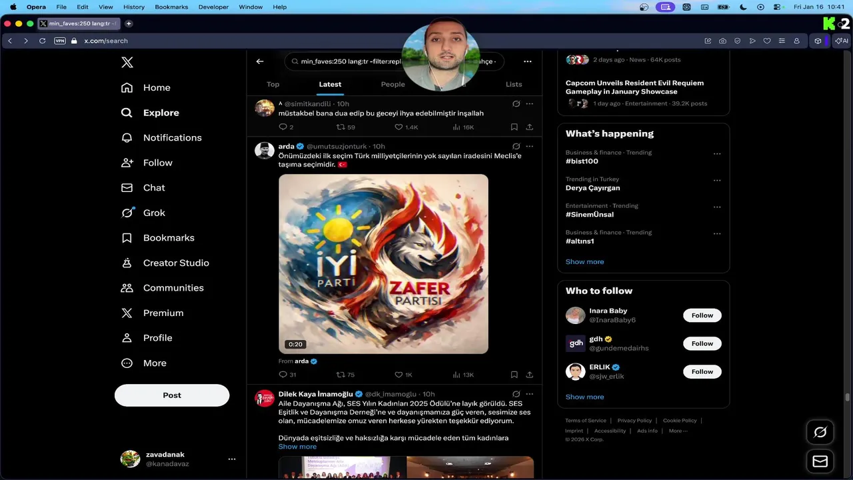Open #bist100 trend options

pos(717,153)
